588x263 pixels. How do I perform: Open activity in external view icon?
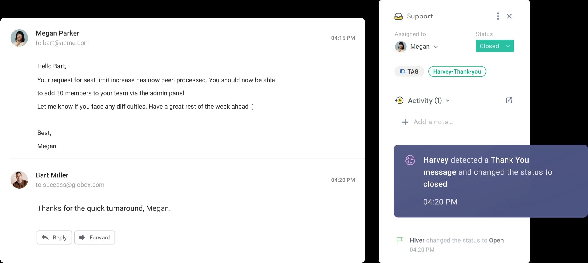(509, 100)
